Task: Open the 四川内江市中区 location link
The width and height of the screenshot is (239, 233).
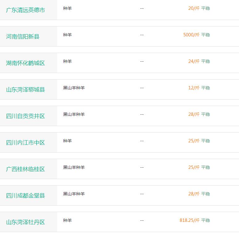Action: coord(25,142)
